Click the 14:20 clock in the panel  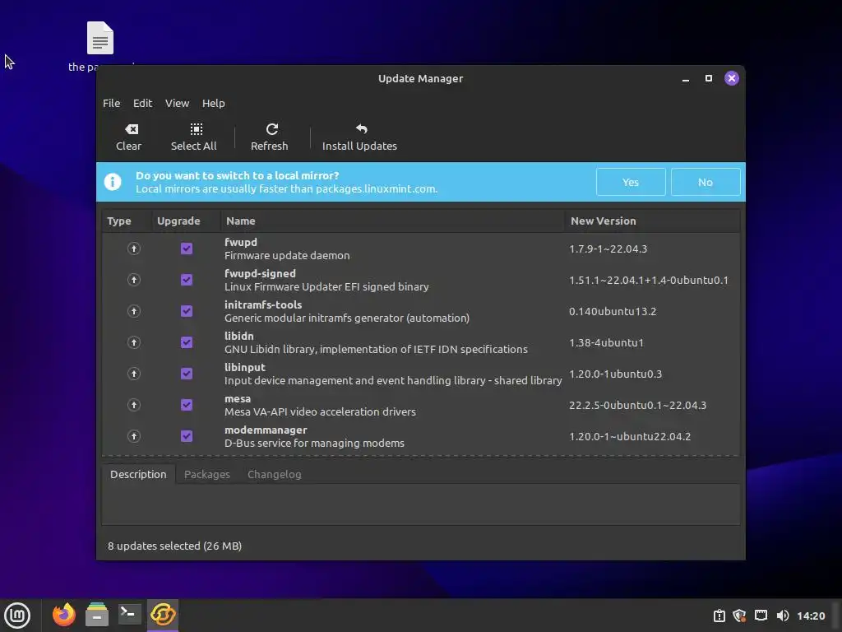tap(810, 616)
